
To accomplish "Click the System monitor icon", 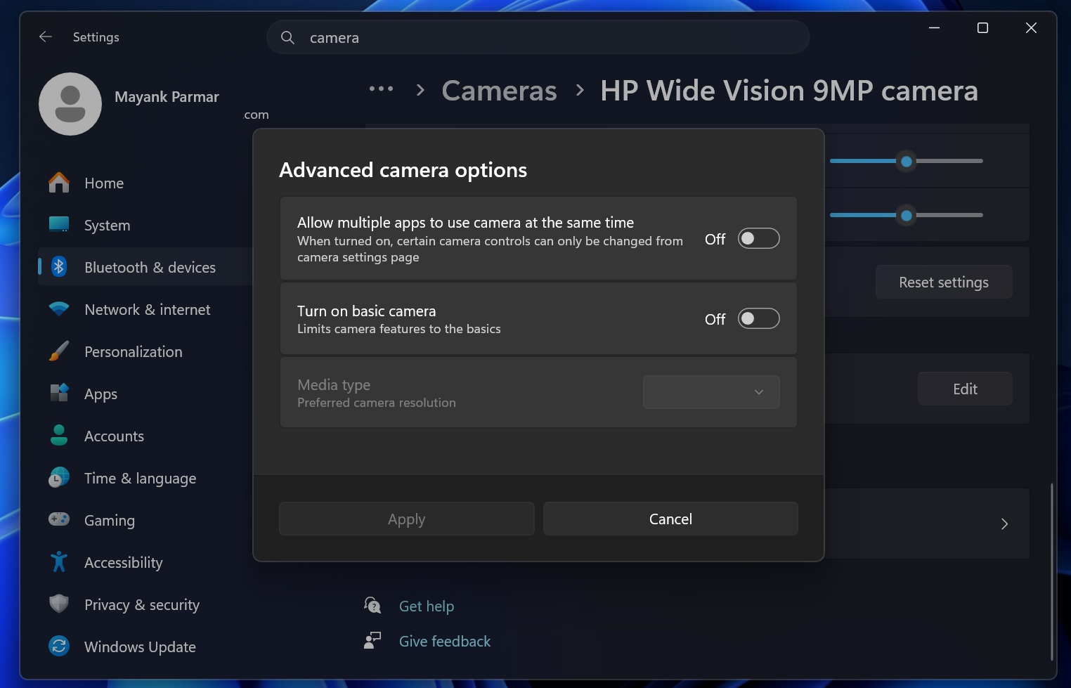I will tap(59, 225).
